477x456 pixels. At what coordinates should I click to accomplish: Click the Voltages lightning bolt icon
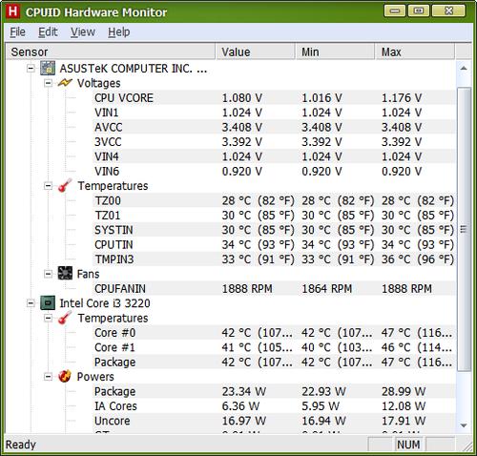[65, 83]
